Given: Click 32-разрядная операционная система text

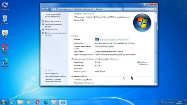Looking at the screenshot, I should 109,52.
